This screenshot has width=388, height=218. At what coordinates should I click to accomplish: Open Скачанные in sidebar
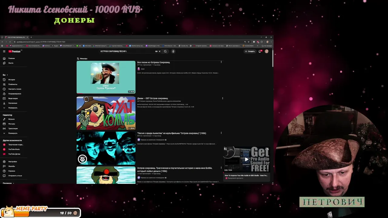point(13,103)
